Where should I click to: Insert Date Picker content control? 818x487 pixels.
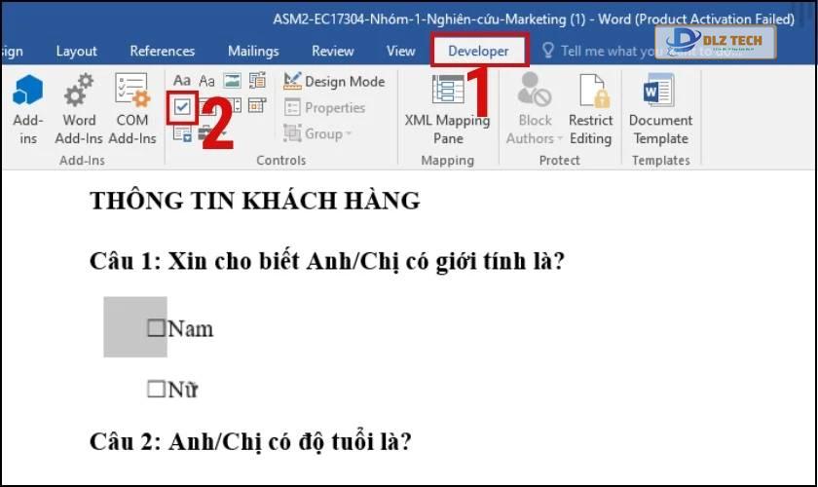[x=257, y=105]
